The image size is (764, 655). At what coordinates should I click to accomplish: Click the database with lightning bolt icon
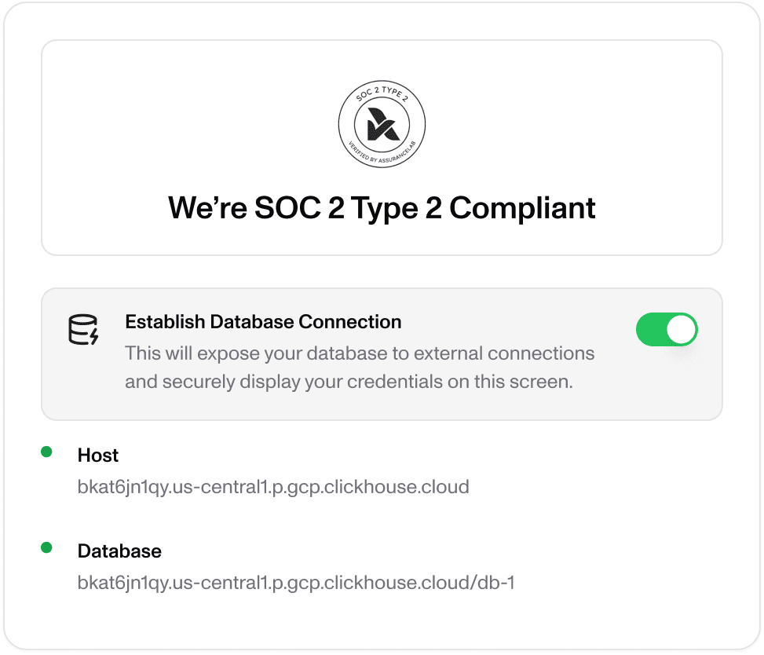click(82, 330)
